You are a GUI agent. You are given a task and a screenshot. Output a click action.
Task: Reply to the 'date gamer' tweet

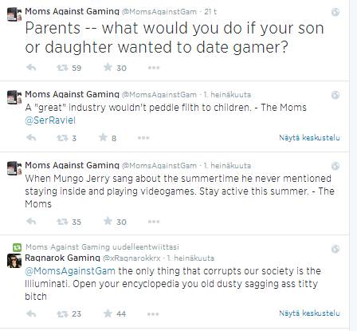31,68
